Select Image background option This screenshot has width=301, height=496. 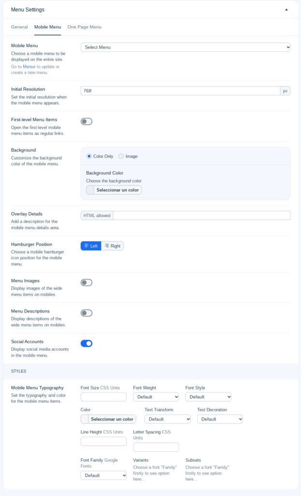point(128,156)
